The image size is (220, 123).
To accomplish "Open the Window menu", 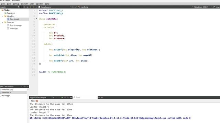I will [40, 4].
